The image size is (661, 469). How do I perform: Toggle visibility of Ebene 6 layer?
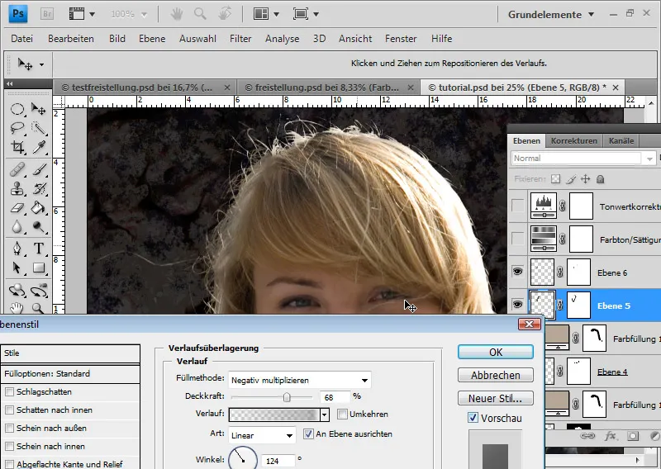pyautogui.click(x=518, y=272)
